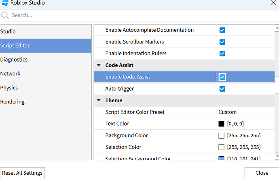Viewport: 279px width, 180px height.
Task: Select the Enable Autocomplete Documentation label
Action: 150,30
